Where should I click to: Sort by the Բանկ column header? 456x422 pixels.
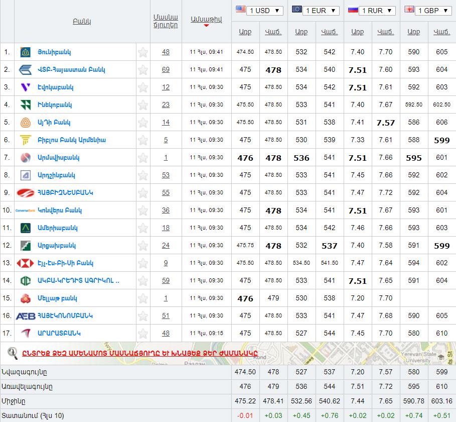(x=82, y=22)
